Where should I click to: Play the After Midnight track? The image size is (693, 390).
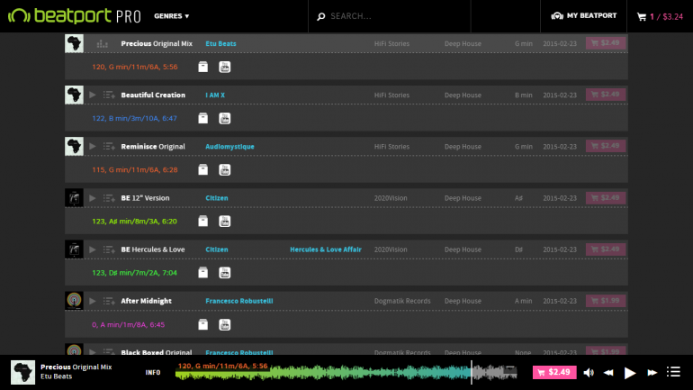coord(93,301)
